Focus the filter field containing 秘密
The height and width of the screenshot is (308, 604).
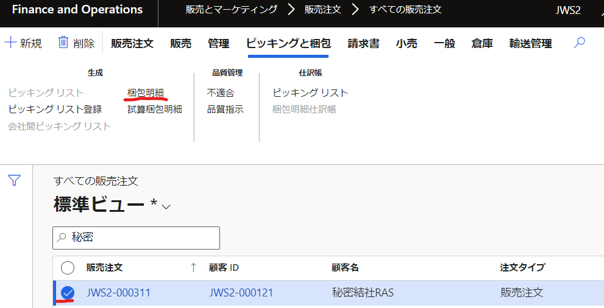point(136,238)
